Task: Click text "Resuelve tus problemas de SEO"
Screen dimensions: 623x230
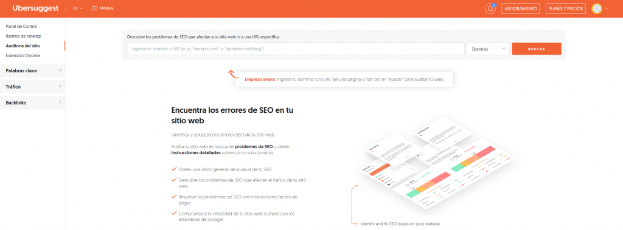Action: point(238,200)
